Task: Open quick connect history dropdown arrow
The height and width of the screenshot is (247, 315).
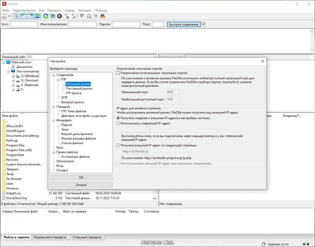Action: [x=204, y=24]
